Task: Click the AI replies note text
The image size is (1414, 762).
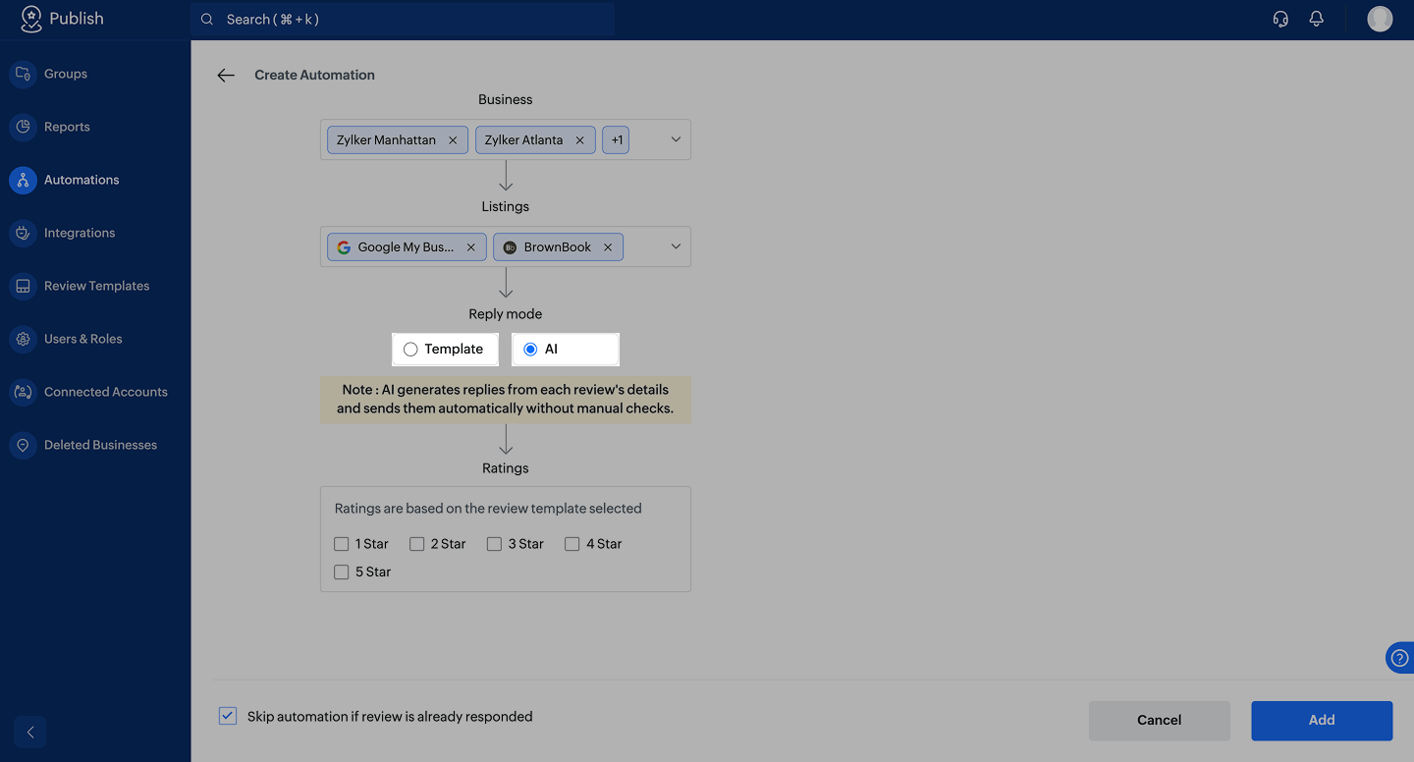Action: [x=506, y=400]
